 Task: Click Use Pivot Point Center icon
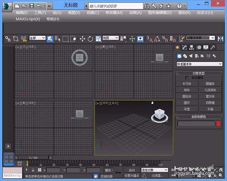pyautogui.click(x=123, y=39)
